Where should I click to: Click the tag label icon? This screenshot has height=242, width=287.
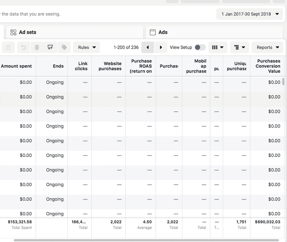(64, 48)
